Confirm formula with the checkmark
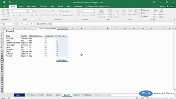 coord(26,24)
